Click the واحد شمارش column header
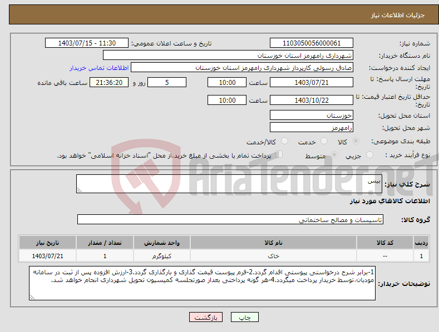This screenshot has height=332, width=439. 162,243
